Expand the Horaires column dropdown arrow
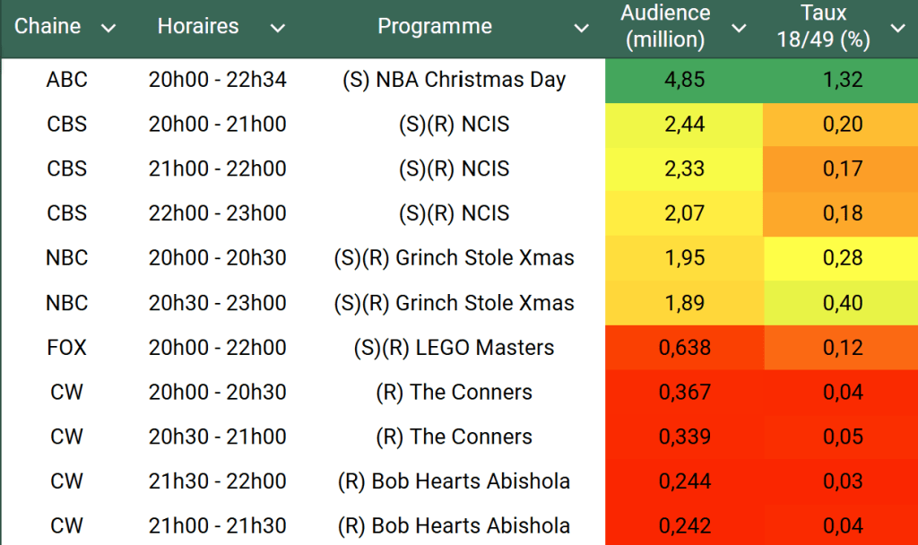918x545 pixels. tap(278, 29)
